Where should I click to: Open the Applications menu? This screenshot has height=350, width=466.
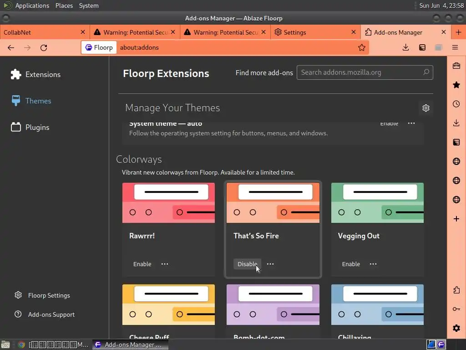click(x=32, y=5)
